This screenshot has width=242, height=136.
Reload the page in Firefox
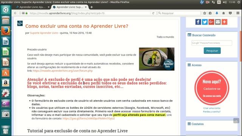pos(153,13)
